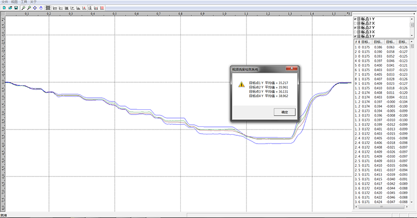The height and width of the screenshot is (218, 417).
Task: Click the 目标点4 Y 平均值 = 38.962 line
Action: pos(268,96)
